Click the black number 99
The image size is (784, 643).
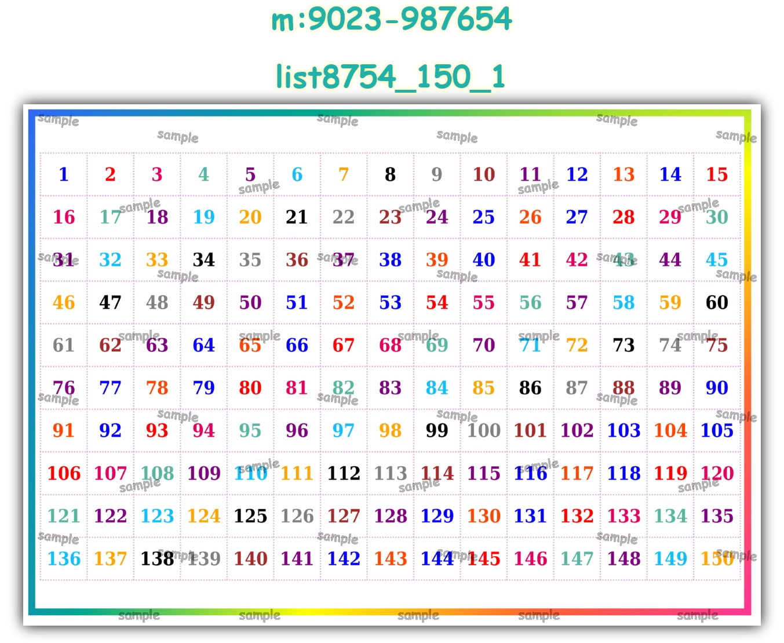point(437,430)
